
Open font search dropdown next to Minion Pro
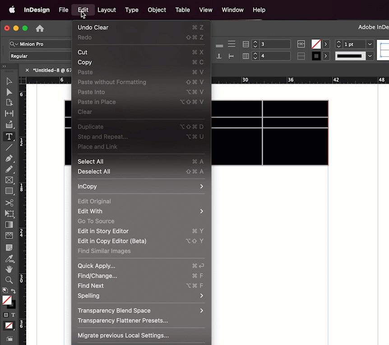14,44
